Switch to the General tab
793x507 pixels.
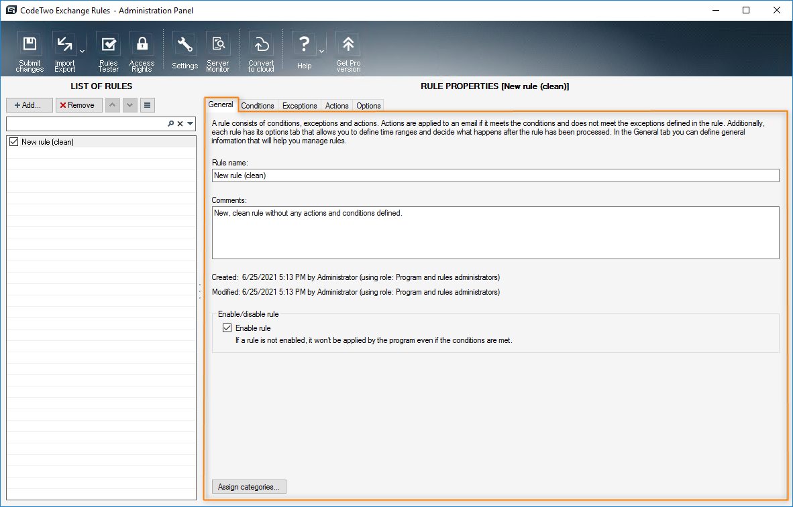click(221, 104)
